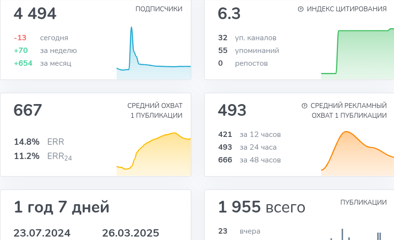Click the 11.2% ERR24 value
394x240 pixels.
coord(27,156)
